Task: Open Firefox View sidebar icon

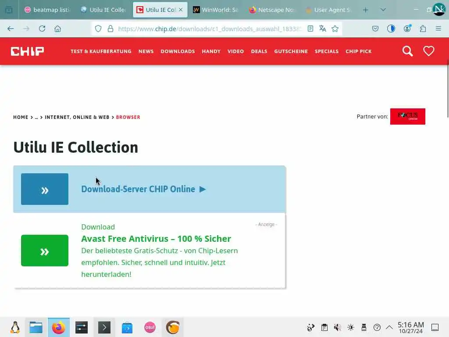Action: point(9,10)
